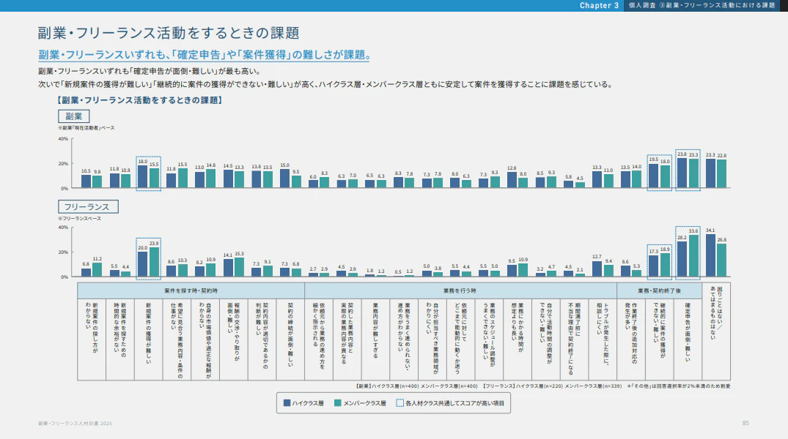
Task: Click the blue underlined subtitle about 確定申告 and 案件獲得
Action: click(204, 55)
